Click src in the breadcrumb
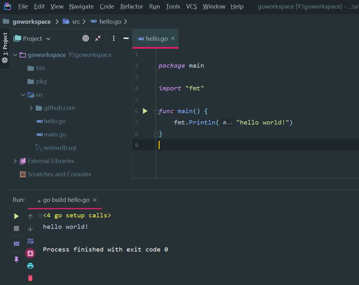Image resolution: width=359 pixels, height=285 pixels. [76, 21]
